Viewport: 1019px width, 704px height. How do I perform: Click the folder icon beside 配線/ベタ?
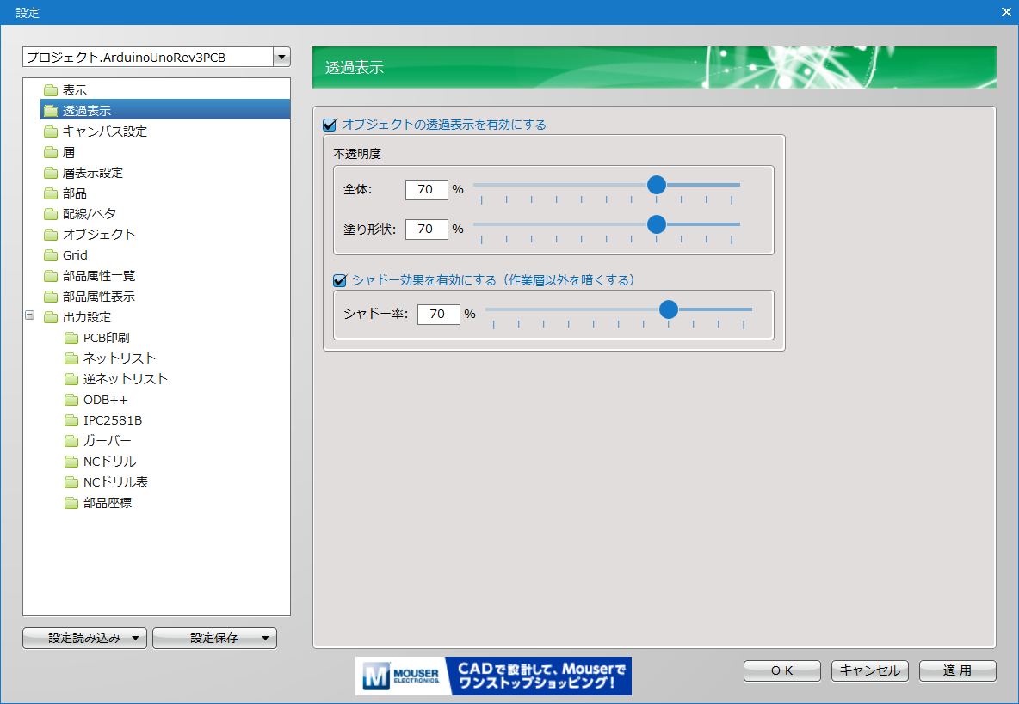[50, 214]
